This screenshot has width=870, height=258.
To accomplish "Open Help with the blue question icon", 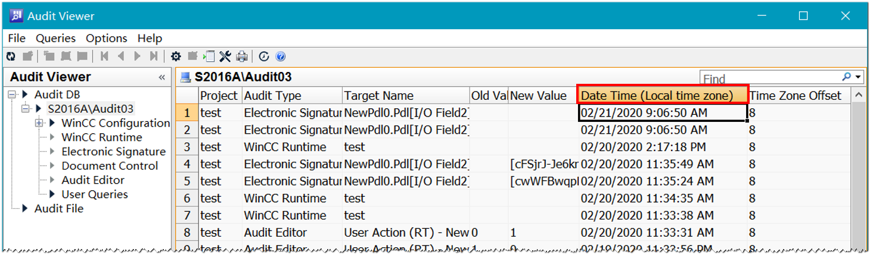I will [x=281, y=56].
